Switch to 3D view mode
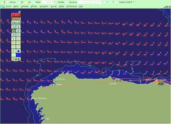 (28, 2)
